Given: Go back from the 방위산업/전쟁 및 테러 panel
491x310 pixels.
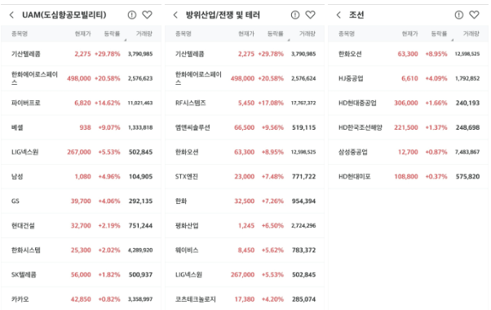Looking at the screenshot, I should [x=175, y=15].
